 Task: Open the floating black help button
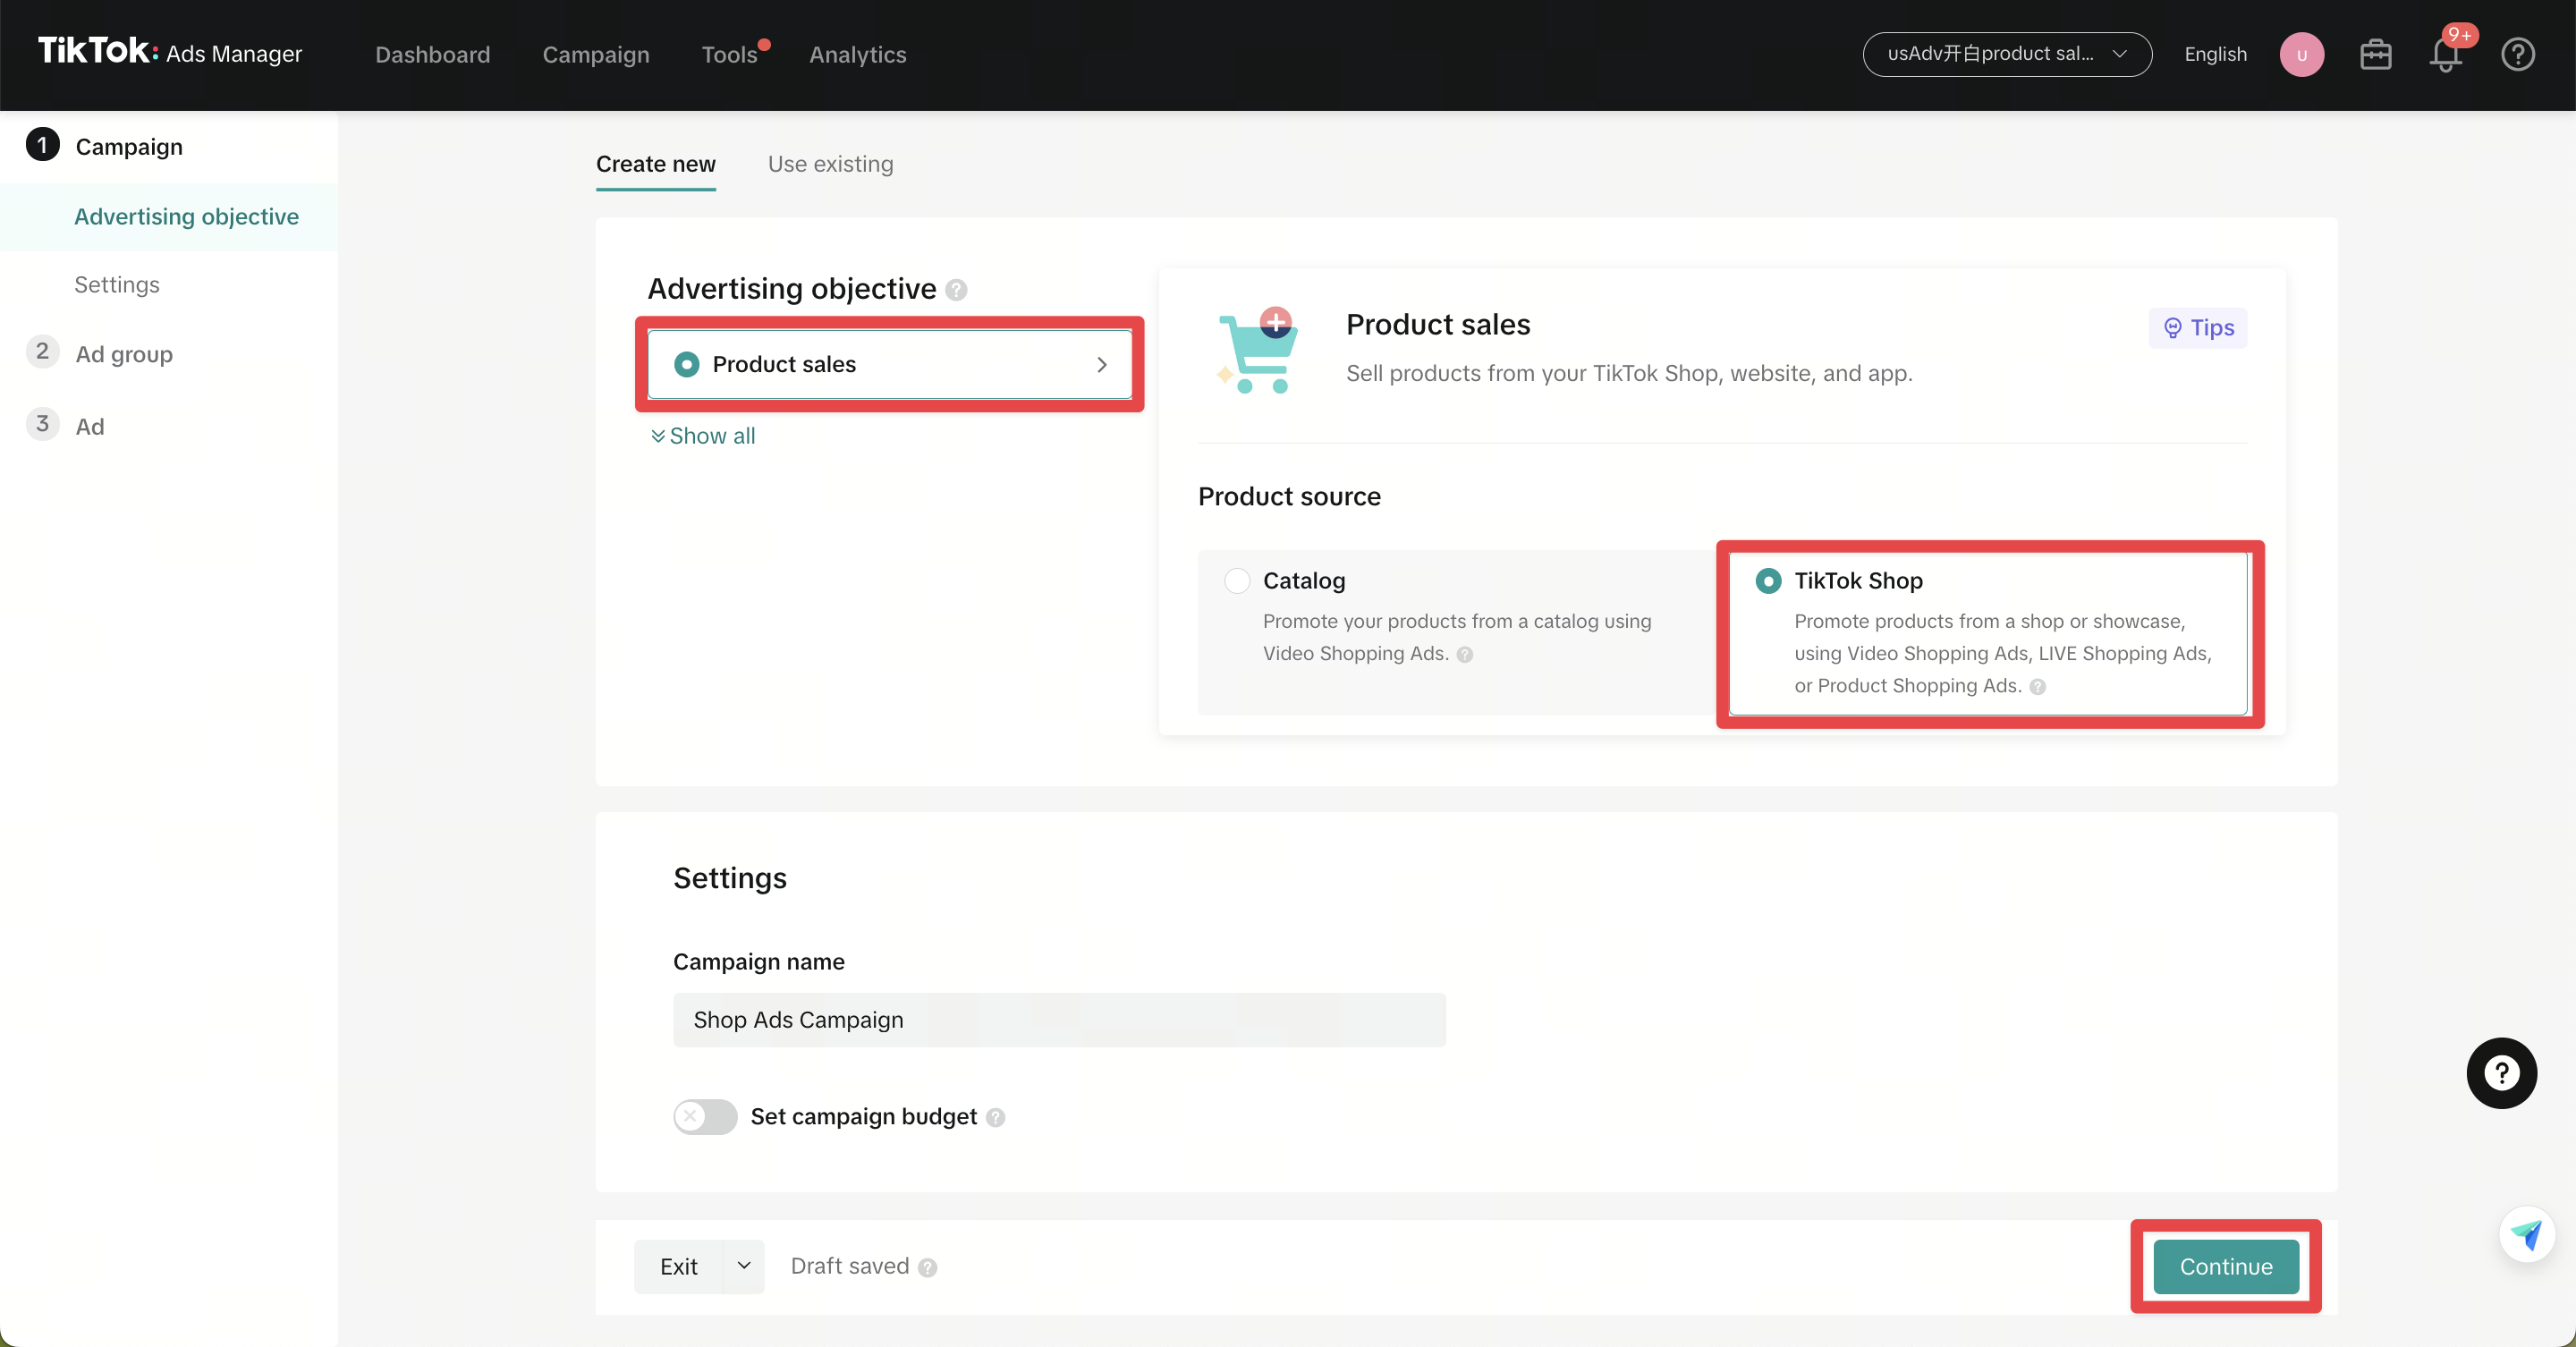tap(2501, 1073)
